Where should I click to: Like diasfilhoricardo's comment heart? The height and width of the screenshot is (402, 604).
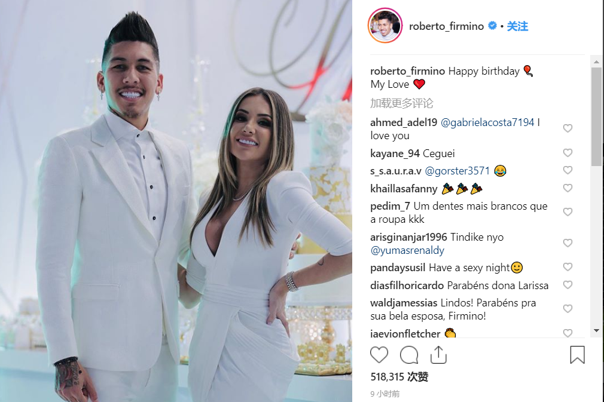(568, 285)
